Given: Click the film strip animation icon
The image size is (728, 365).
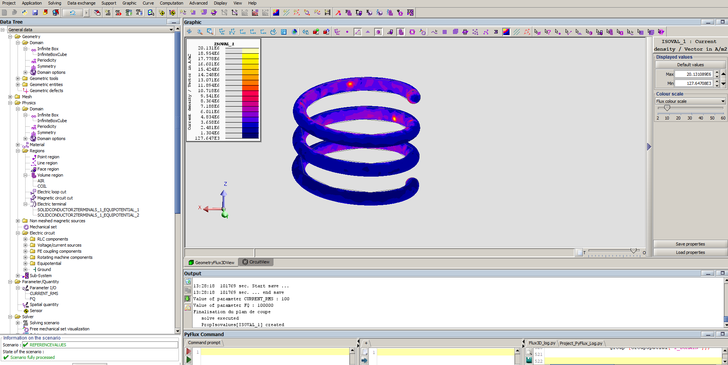Looking at the screenshot, I should tap(327, 13).
